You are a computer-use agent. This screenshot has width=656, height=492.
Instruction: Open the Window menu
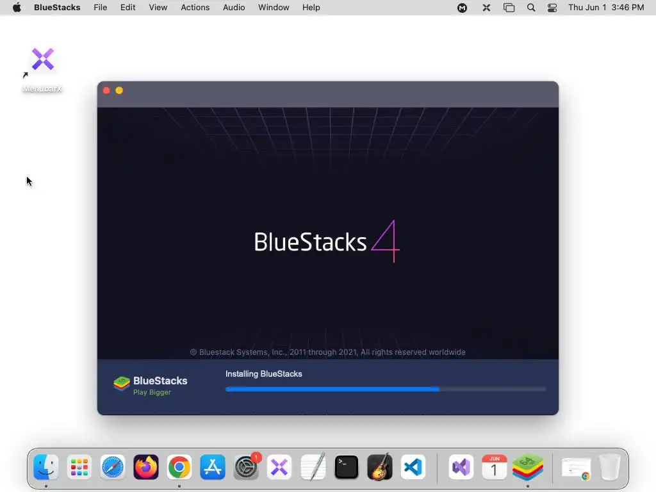coord(274,8)
